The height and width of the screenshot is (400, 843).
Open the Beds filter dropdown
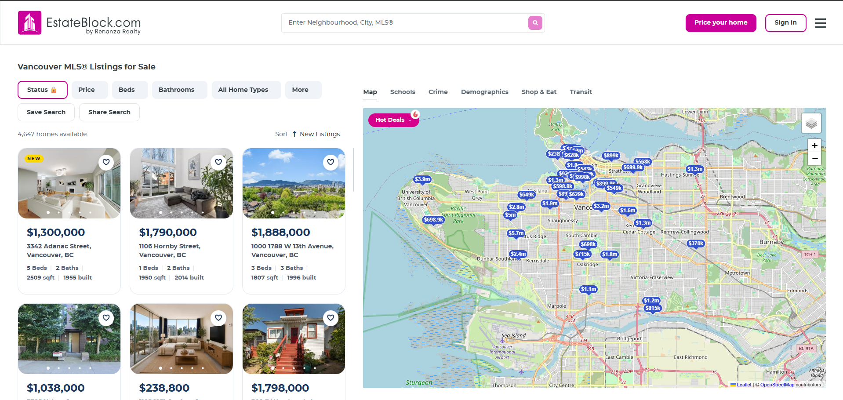130,90
